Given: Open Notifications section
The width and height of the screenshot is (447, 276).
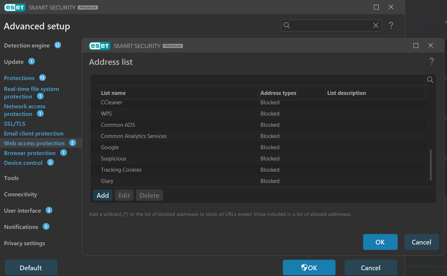Looking at the screenshot, I should pos(21,227).
